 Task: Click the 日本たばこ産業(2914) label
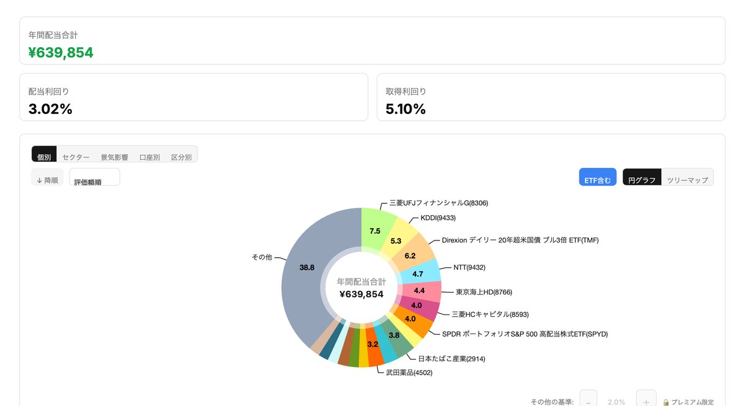pyautogui.click(x=451, y=358)
